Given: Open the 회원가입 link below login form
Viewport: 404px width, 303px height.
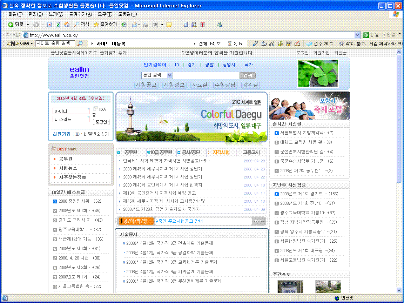Looking at the screenshot, I should pos(61,134).
